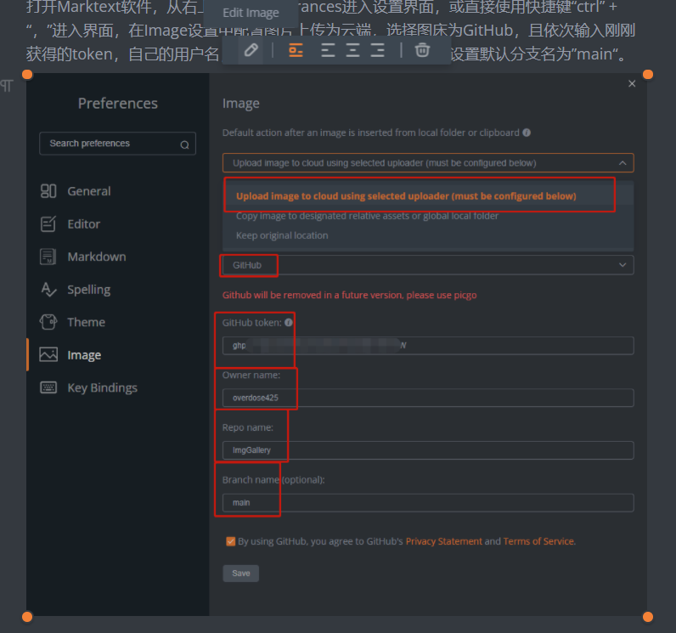This screenshot has width=676, height=633.
Task: Choose Upload image to cloud option
Action: coord(428,196)
